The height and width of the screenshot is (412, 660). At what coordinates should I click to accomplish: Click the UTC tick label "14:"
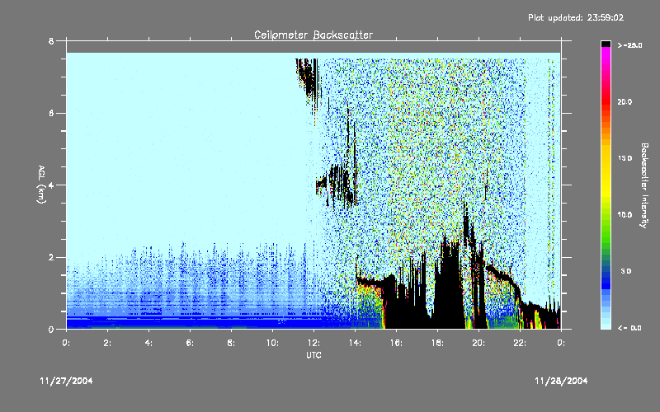355,343
